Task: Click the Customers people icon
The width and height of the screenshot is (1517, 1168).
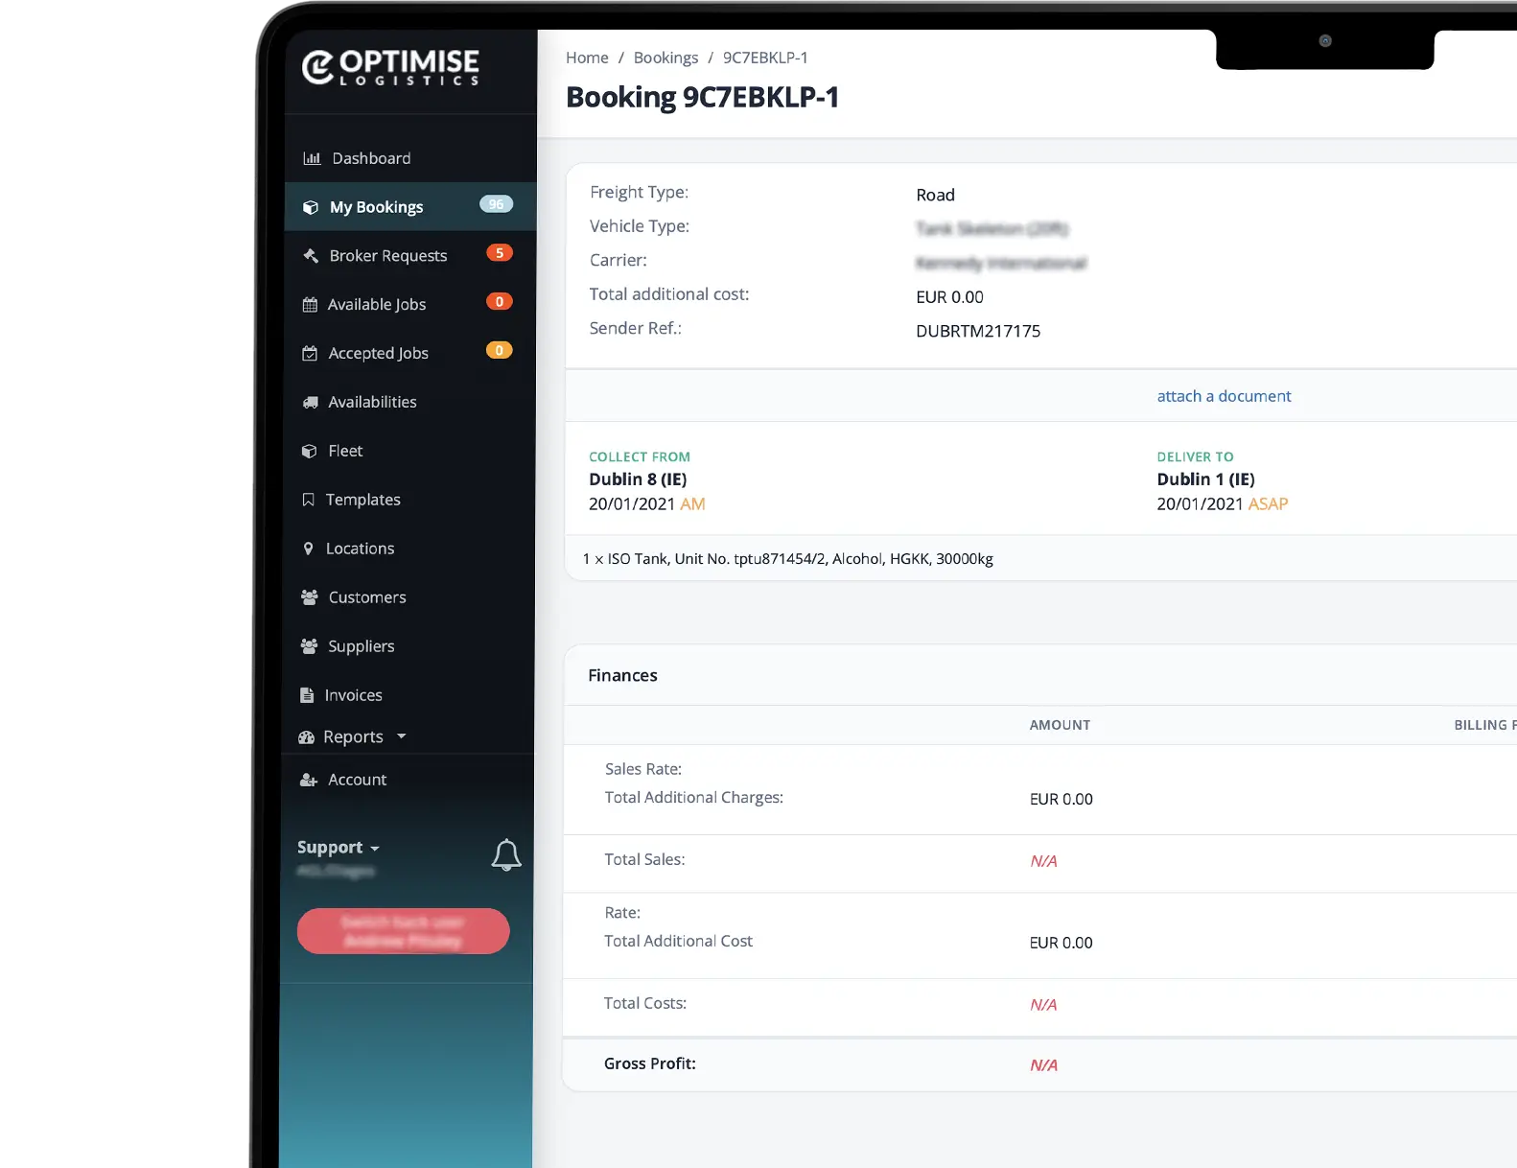Action: coord(310,597)
